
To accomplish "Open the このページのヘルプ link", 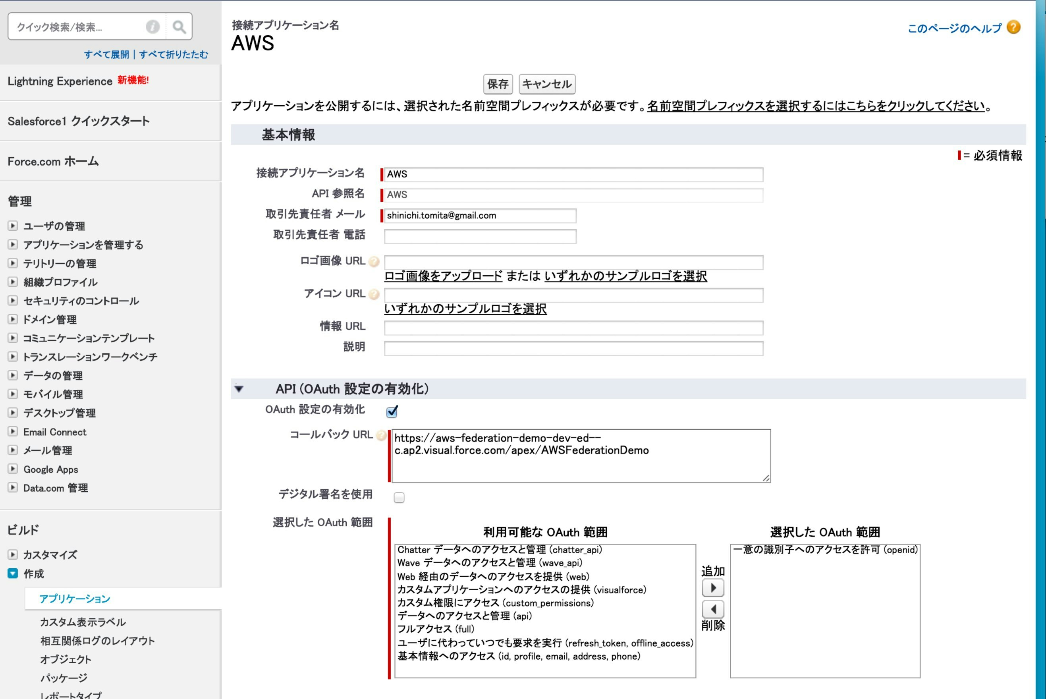I will (x=955, y=29).
